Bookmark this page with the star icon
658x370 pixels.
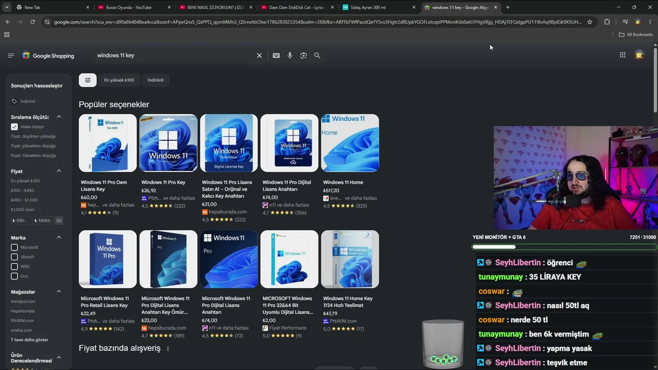click(590, 22)
